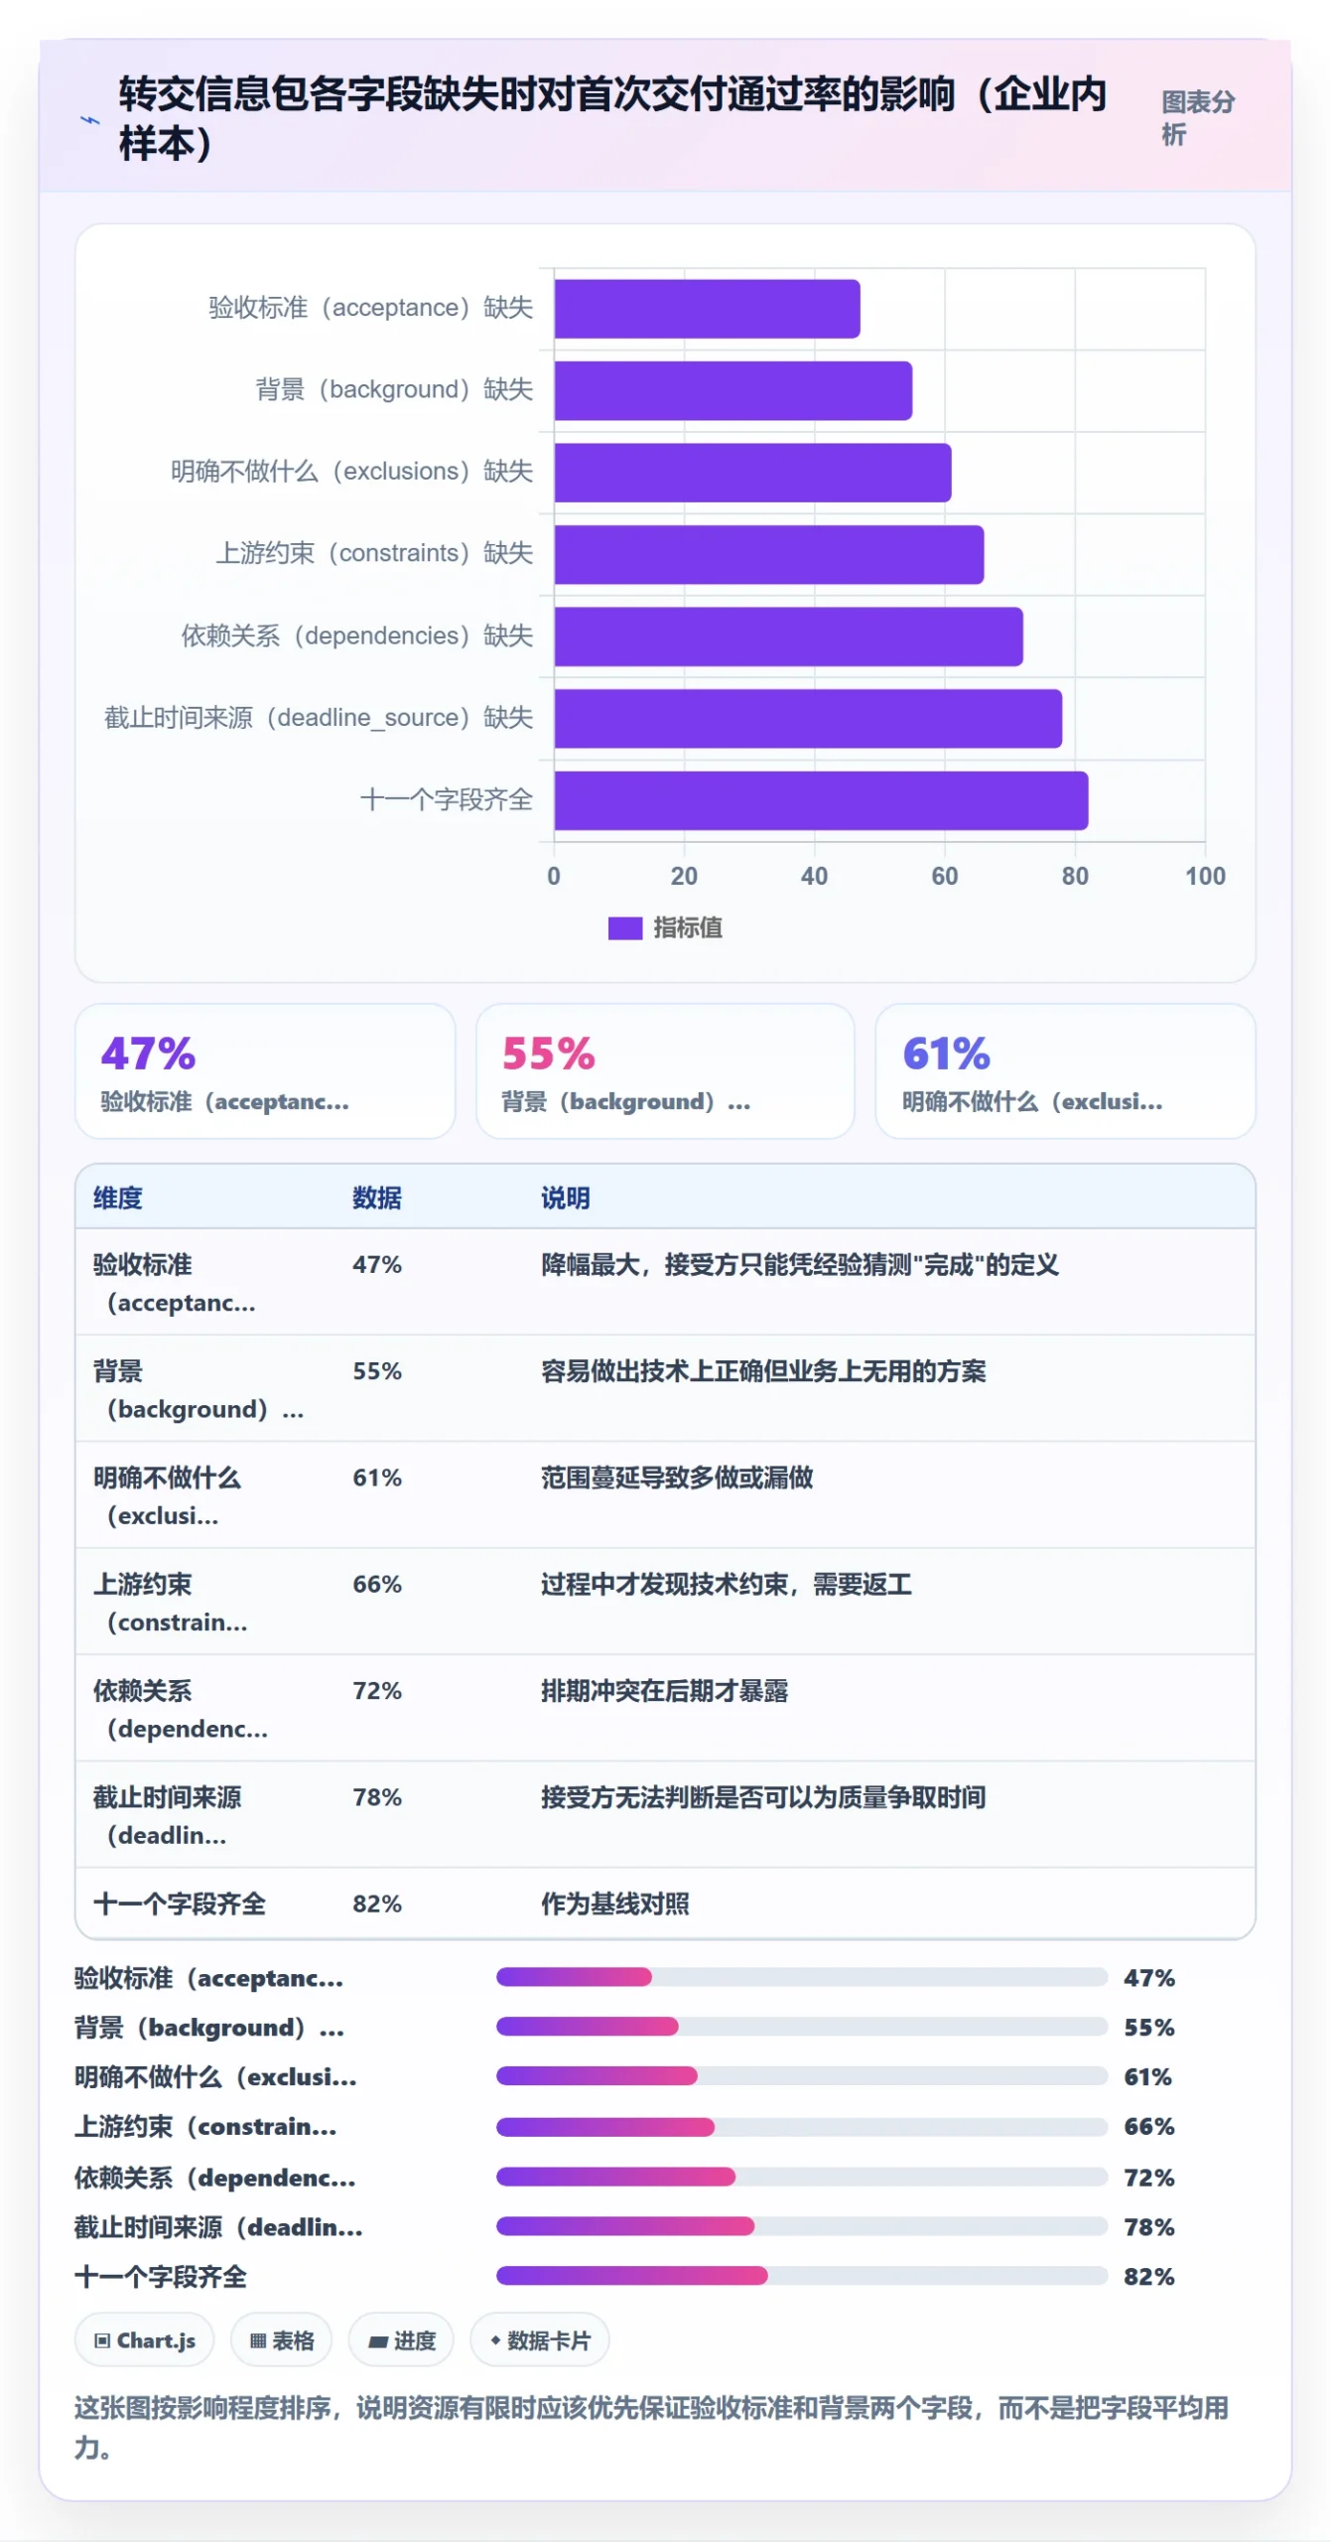
Task: Click the table cell '范围蔓延导致多做或漏做'
Action: coord(677,1477)
